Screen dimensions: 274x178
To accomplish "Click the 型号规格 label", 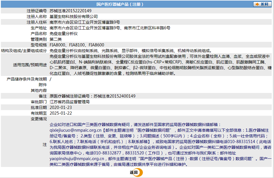I will coord(39,45).
